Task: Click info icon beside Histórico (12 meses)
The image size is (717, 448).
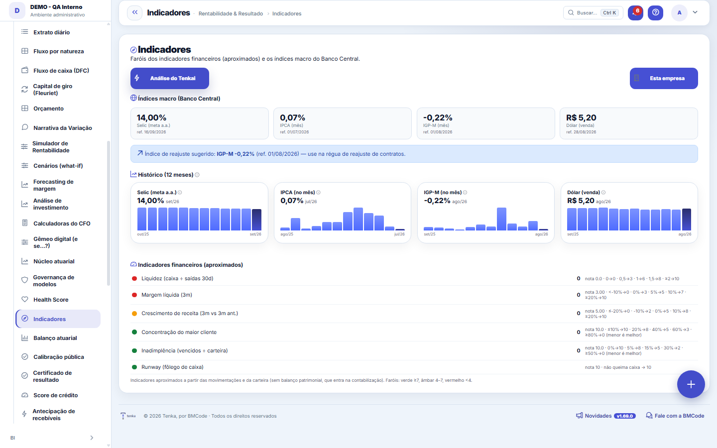Action: point(197,175)
